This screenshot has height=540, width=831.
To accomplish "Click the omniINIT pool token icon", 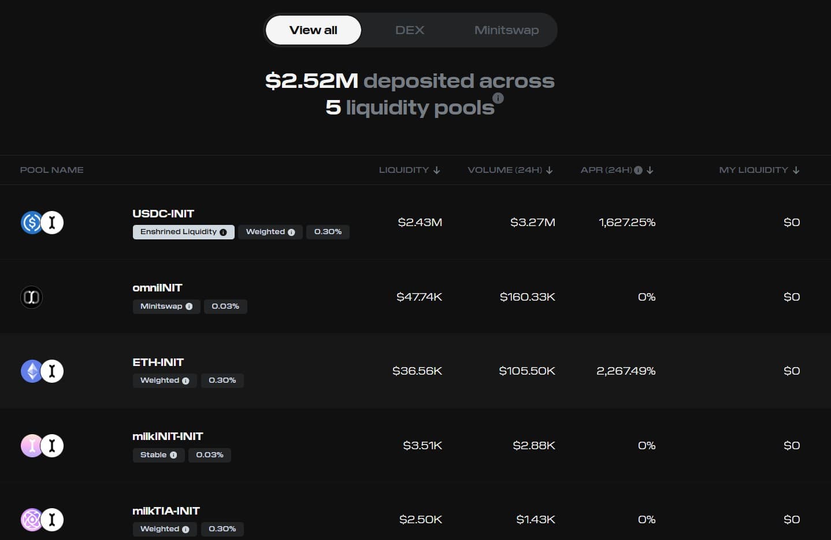I will coord(32,297).
